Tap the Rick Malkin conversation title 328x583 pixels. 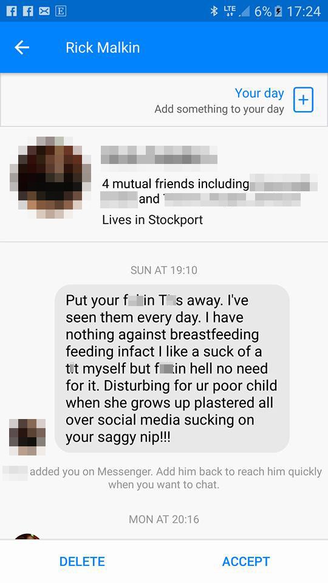(x=103, y=47)
